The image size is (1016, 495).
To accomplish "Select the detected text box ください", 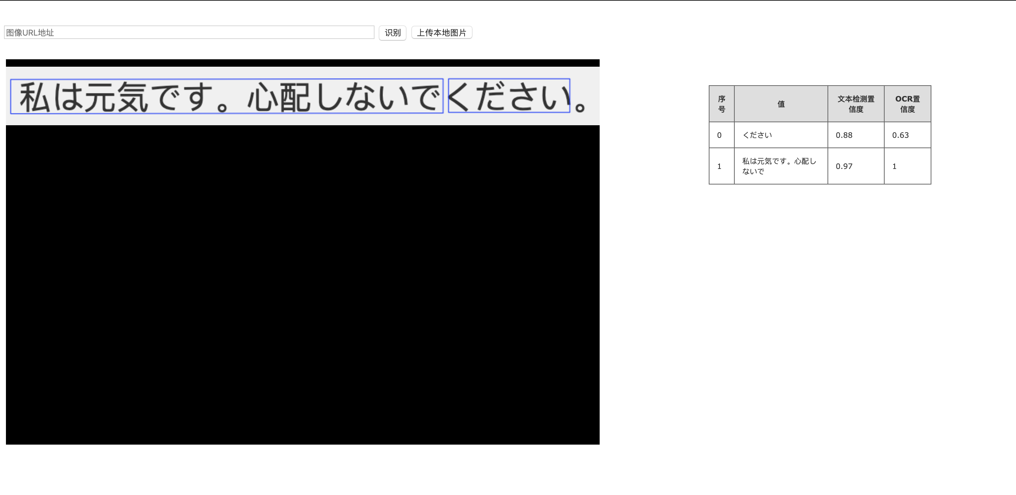I will [509, 96].
